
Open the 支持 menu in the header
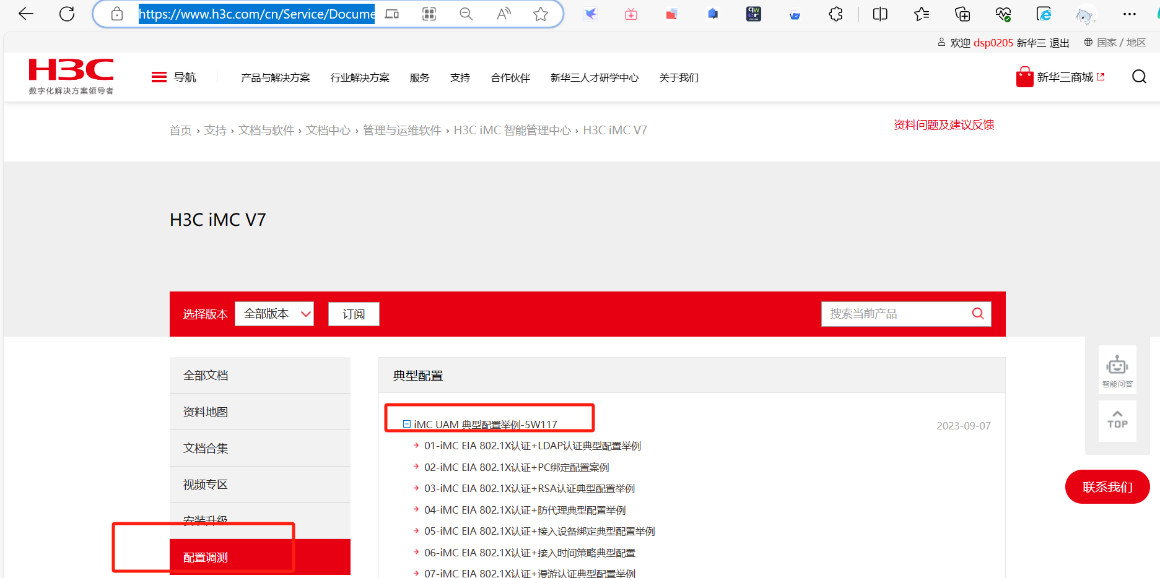tap(460, 77)
